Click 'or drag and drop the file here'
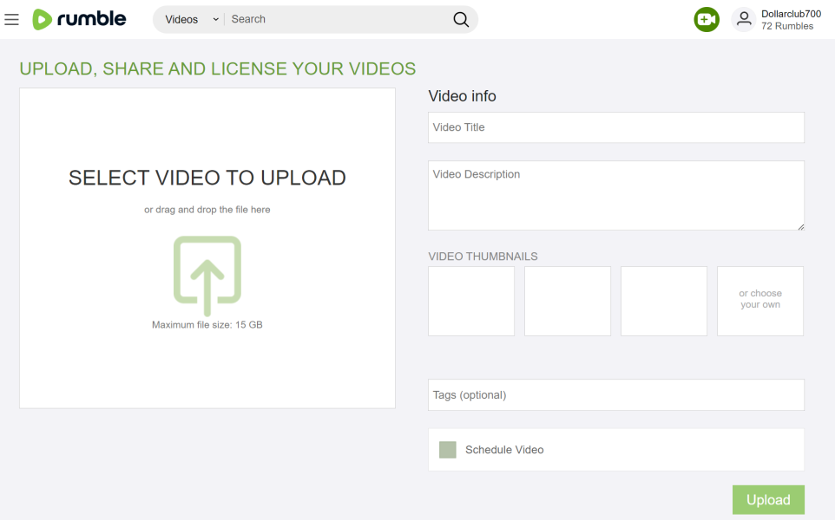835x520 pixels. pos(207,210)
